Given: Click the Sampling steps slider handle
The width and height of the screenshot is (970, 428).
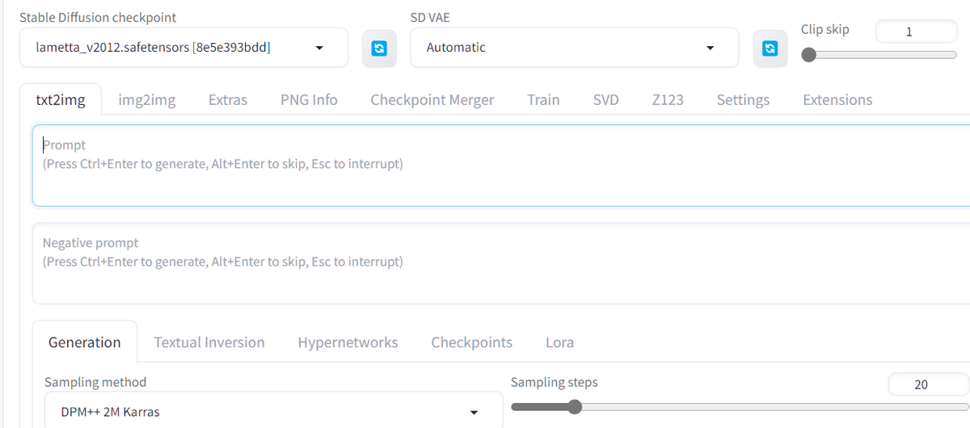Looking at the screenshot, I should click(574, 406).
